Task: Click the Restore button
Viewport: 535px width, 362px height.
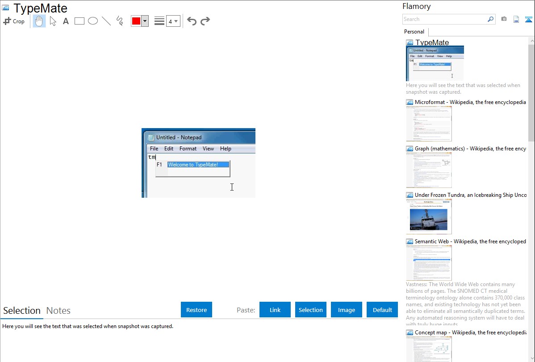Action: pos(196,310)
